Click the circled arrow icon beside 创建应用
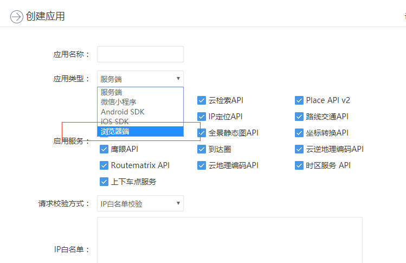The height and width of the screenshot is (263, 406). 17,17
